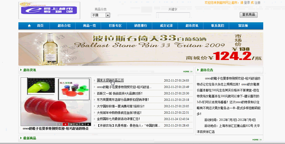Open news 东方商厦南东店部分品牌折扣促销详情
The width and height of the screenshot is (285, 144).
[x=123, y=100]
